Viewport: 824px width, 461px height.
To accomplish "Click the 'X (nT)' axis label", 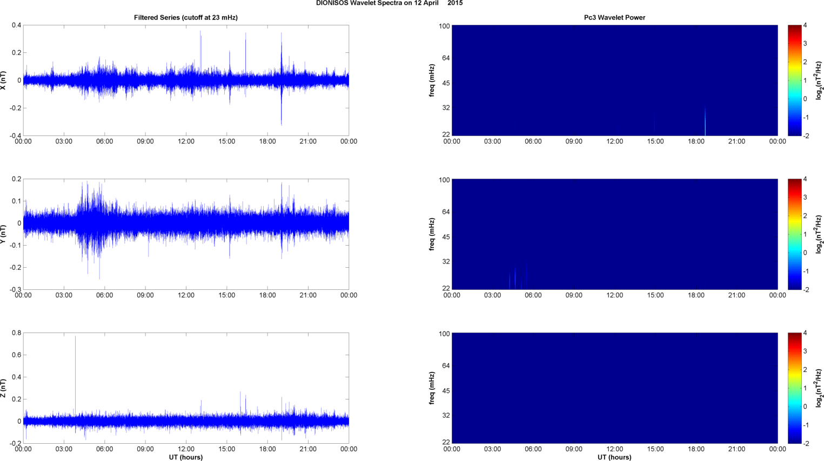I will click(3, 80).
